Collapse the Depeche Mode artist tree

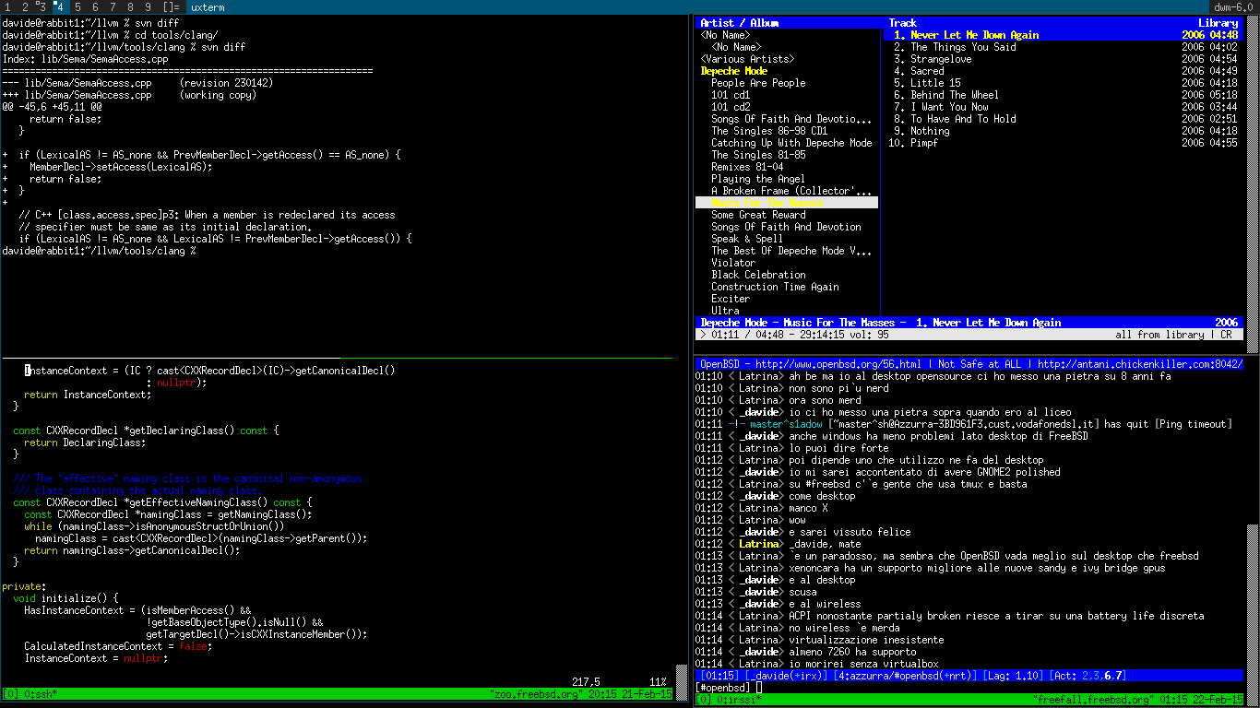click(733, 71)
